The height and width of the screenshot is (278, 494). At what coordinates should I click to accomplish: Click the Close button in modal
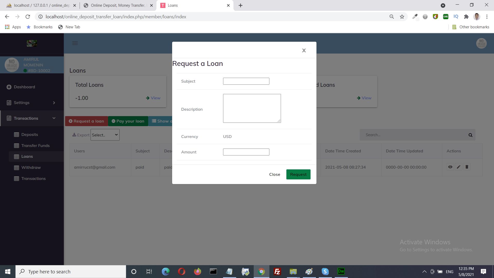[275, 175]
